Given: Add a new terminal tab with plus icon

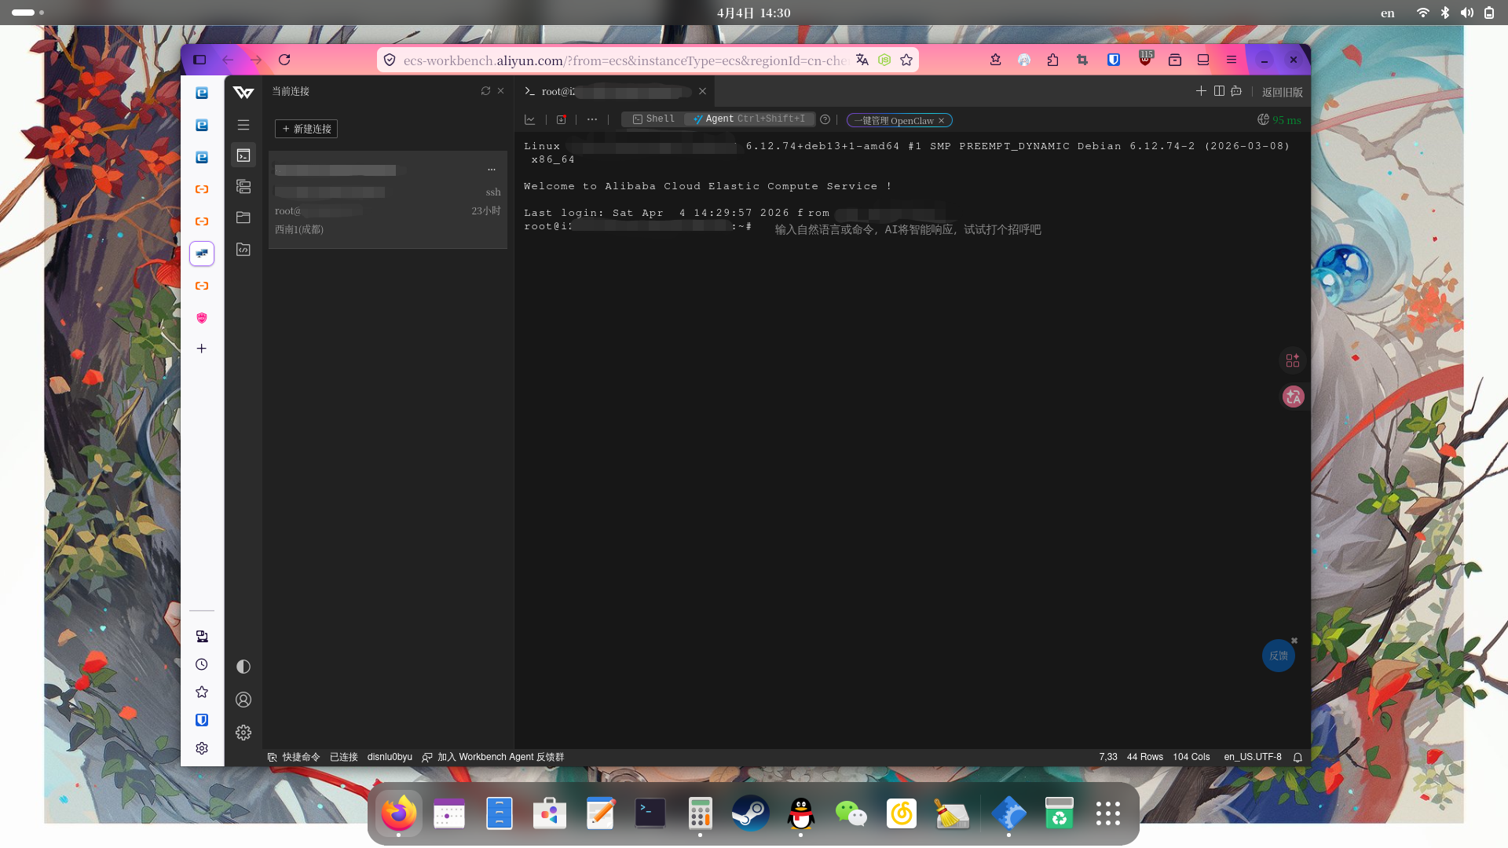Looking at the screenshot, I should click(x=1201, y=91).
